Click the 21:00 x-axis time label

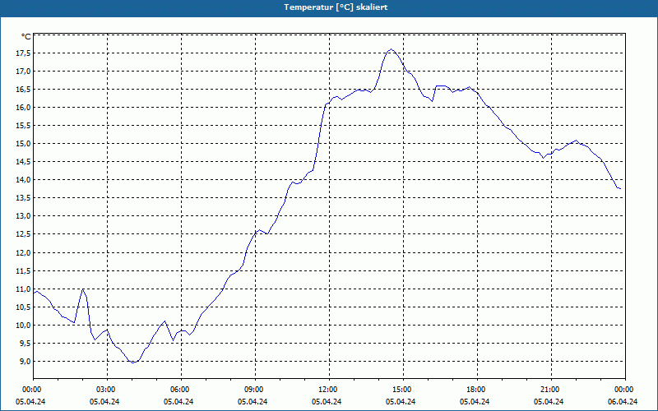click(549, 389)
